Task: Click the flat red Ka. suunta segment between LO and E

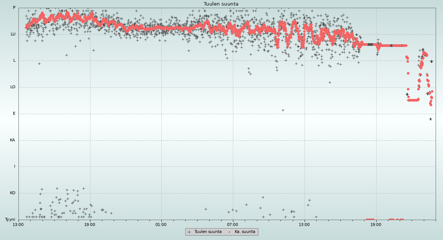Action: pos(413,100)
